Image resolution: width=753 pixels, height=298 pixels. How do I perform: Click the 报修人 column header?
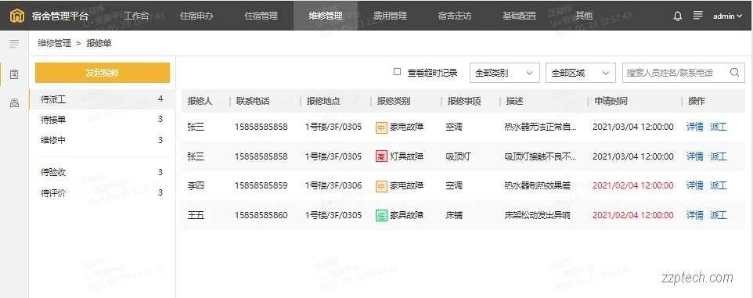[200, 101]
